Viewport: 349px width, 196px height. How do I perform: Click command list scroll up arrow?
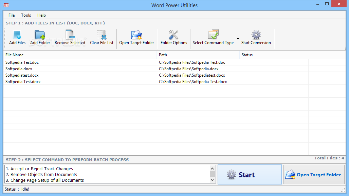[x=212, y=169]
